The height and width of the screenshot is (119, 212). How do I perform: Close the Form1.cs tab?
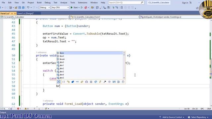tap(15, 14)
